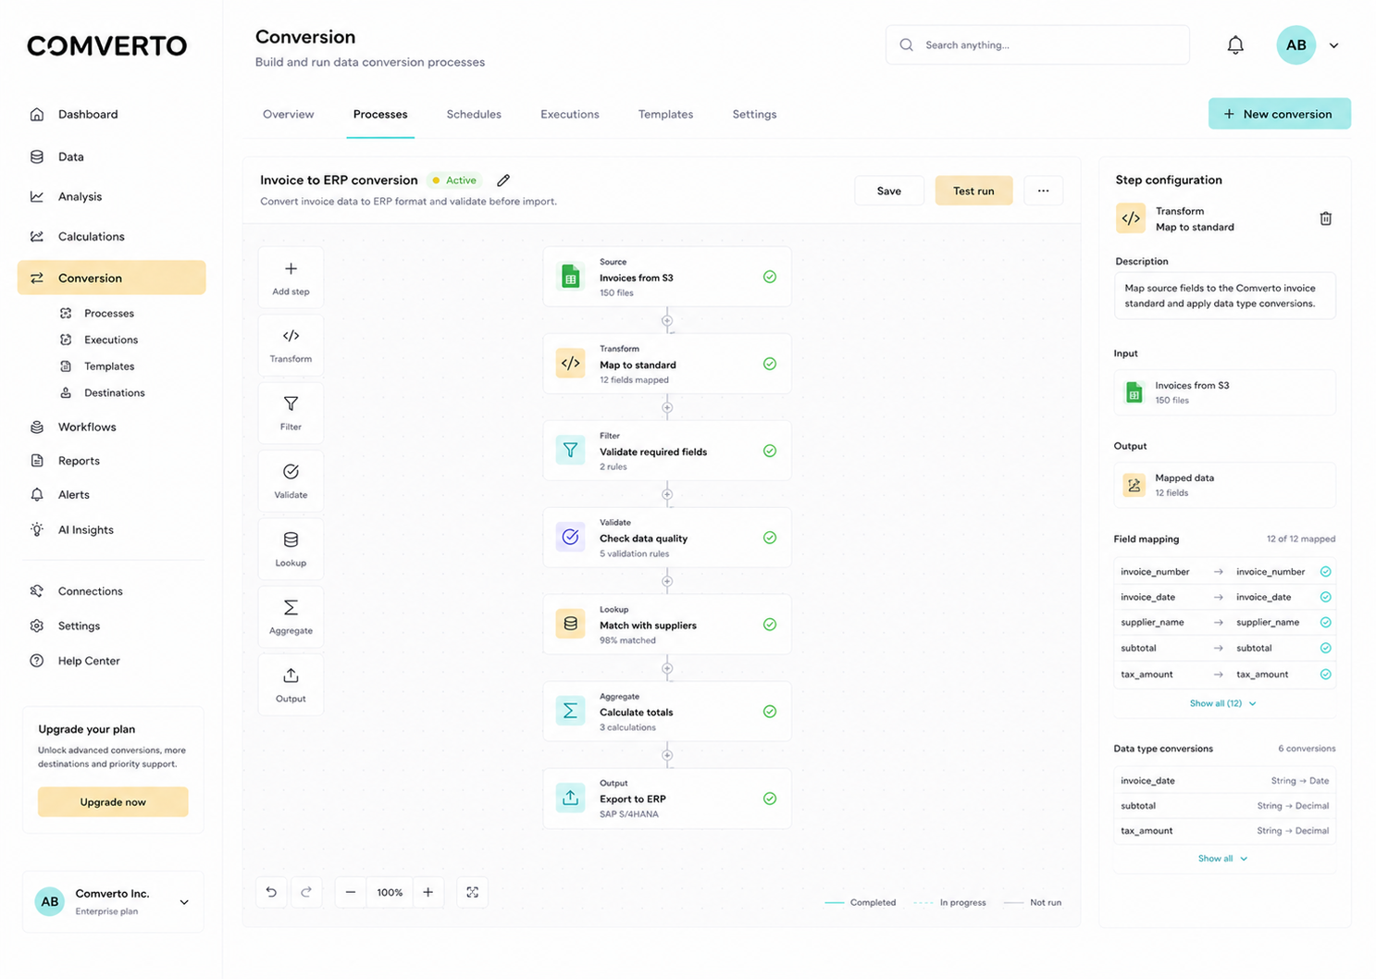The width and height of the screenshot is (1376, 979).
Task: Fit canvas to screen icon
Action: [472, 892]
